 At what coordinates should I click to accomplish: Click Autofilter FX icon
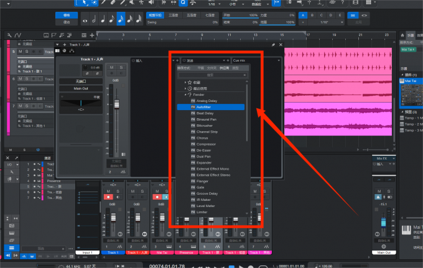[193, 107]
